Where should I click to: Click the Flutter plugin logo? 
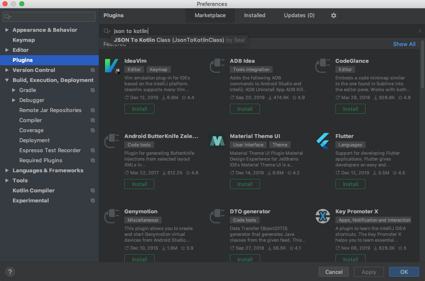pos(323,141)
